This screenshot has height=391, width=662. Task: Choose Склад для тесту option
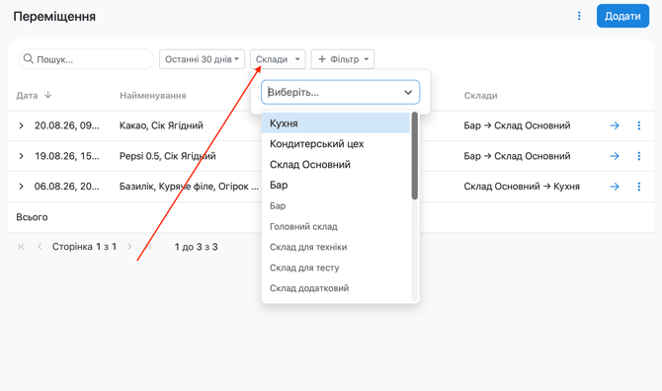click(336, 268)
